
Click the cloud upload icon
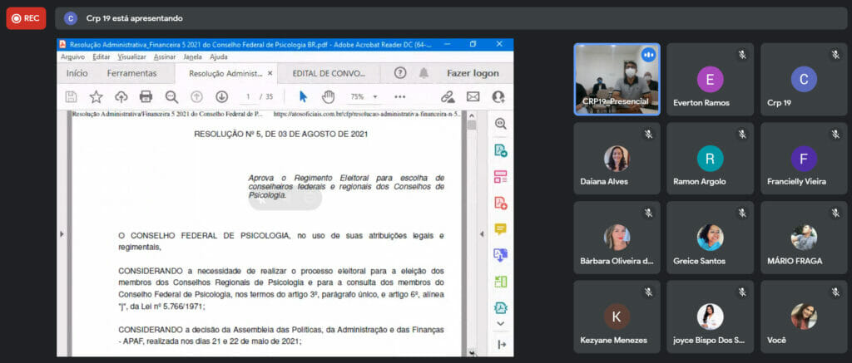coord(121,96)
